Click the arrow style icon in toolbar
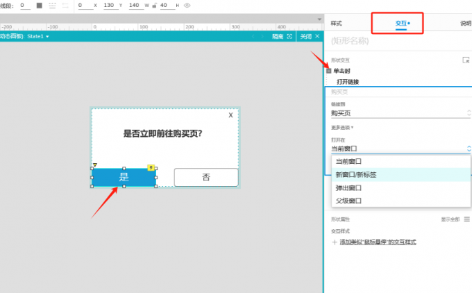 pos(65,5)
